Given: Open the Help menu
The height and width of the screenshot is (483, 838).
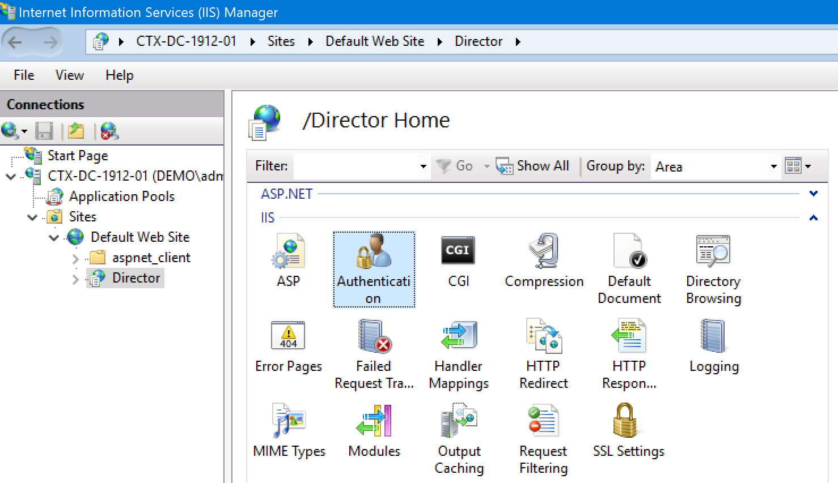Looking at the screenshot, I should click(118, 75).
